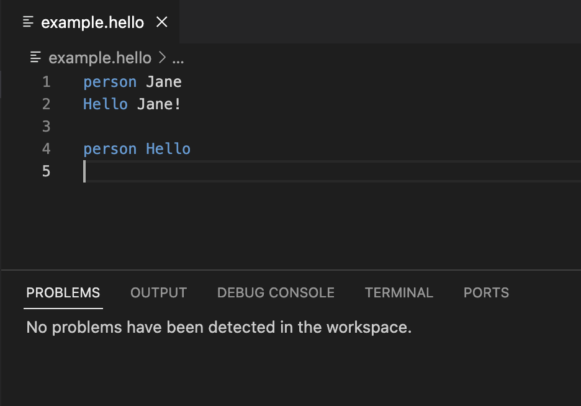The height and width of the screenshot is (406, 581).
Task: Click the file icon in the breadcrumb bar
Action: click(35, 57)
